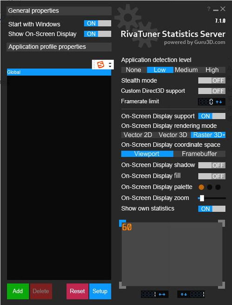Select the top-left corner anchor of OSD preview
The height and width of the screenshot is (305, 232).
[122, 223]
